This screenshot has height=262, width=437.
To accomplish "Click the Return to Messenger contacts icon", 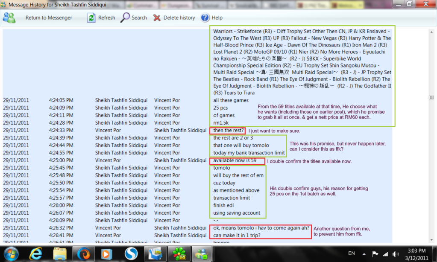I will point(9,17).
